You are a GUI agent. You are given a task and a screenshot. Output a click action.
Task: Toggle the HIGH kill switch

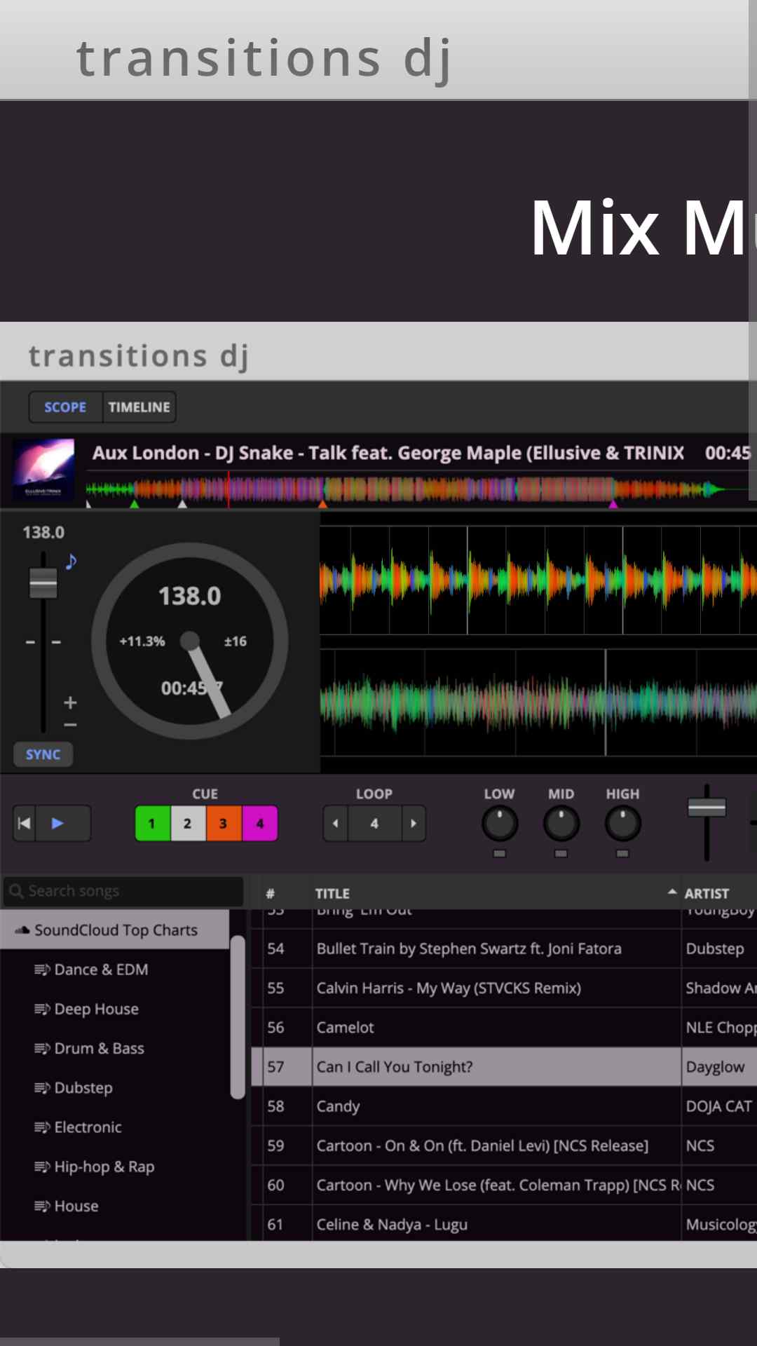point(623,854)
